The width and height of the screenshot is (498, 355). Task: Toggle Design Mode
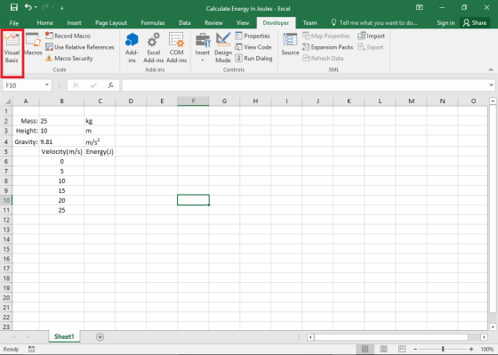coord(223,48)
